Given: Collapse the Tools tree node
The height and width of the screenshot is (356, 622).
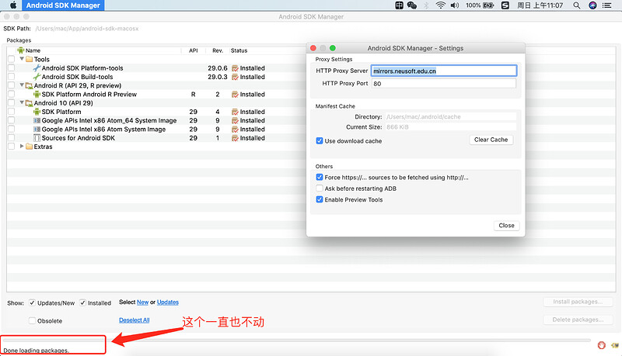Looking at the screenshot, I should click(22, 58).
